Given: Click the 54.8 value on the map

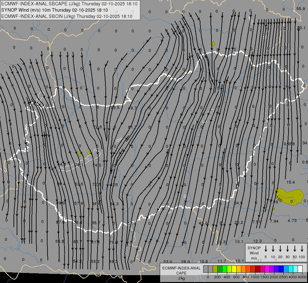Looking at the screenshot, I should 96,204.
